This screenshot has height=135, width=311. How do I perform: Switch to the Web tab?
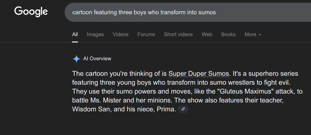click(207, 34)
